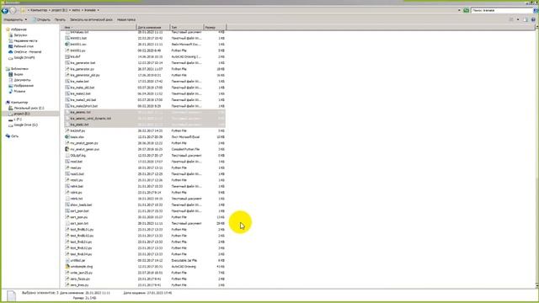
Task: Select Избранное star icon in sidebar
Action: coord(8,29)
